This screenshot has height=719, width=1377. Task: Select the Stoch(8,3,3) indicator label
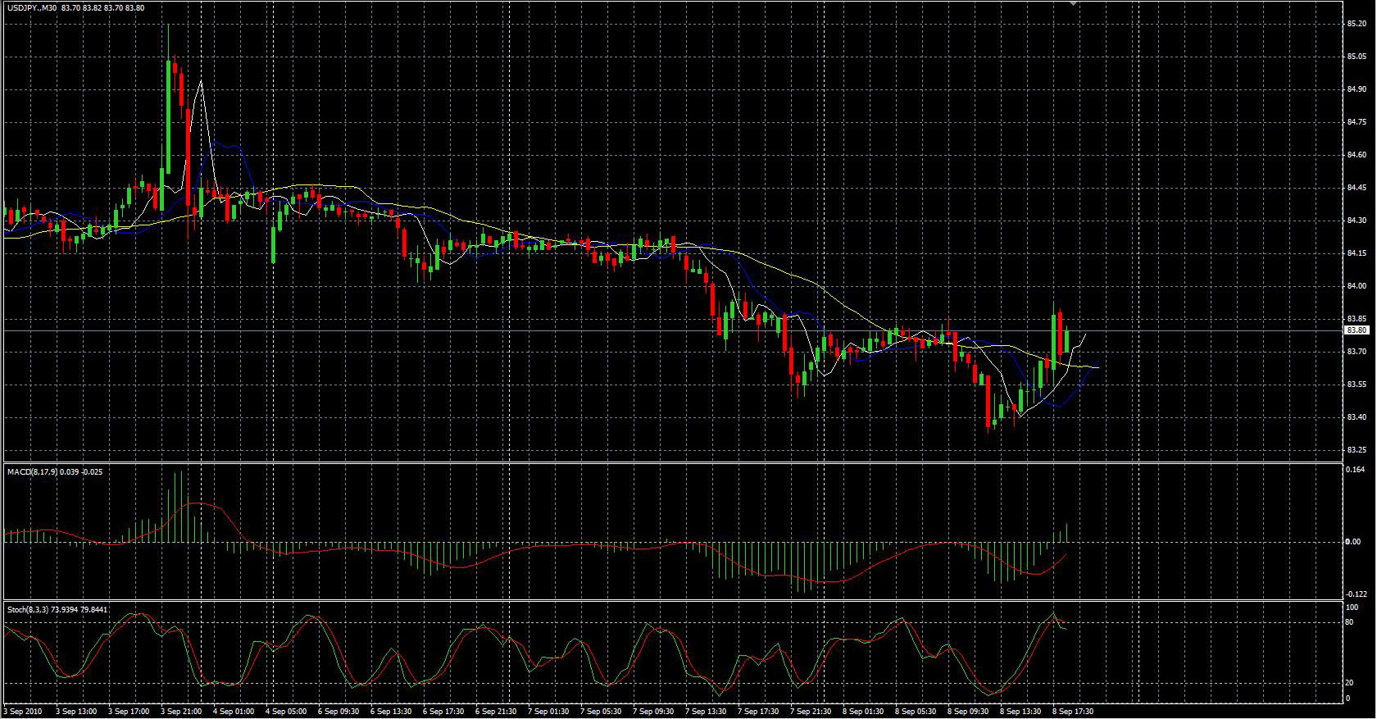tap(29, 610)
